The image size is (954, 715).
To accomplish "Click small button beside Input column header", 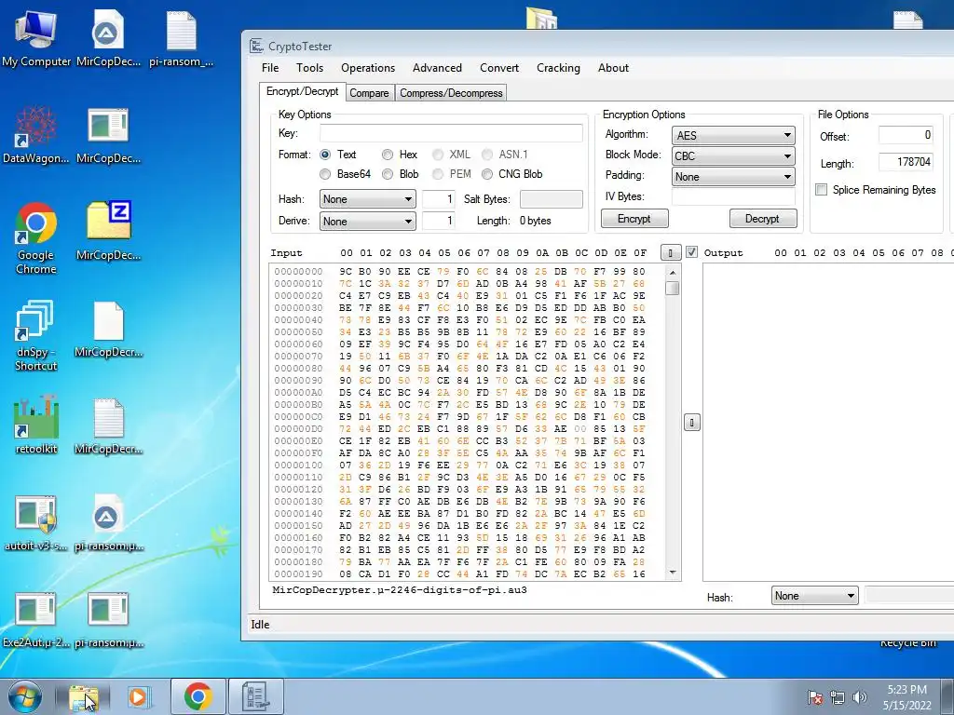I will [x=671, y=252].
